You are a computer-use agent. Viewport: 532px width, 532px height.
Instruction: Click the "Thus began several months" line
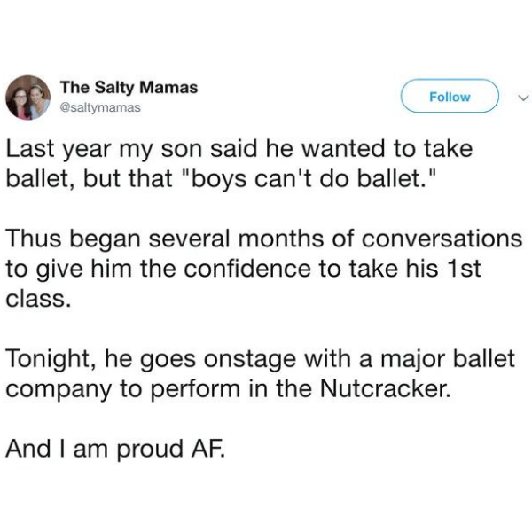[264, 239]
